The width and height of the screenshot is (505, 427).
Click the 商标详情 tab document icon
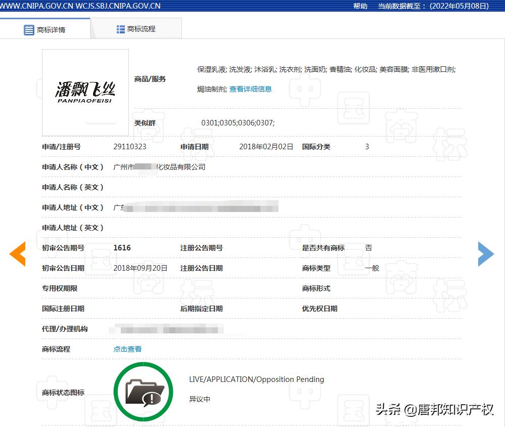click(x=29, y=29)
